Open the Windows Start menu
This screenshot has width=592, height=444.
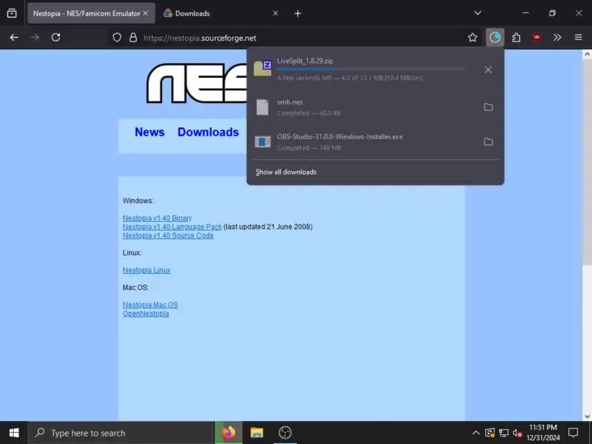pos(14,432)
